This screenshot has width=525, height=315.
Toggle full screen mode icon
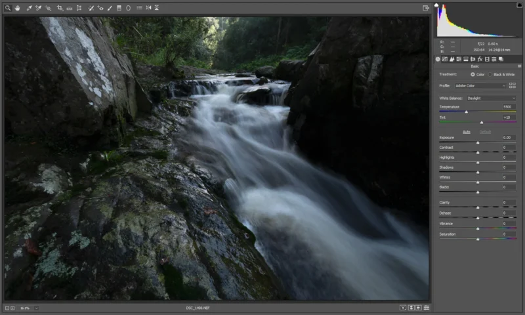[x=426, y=8]
